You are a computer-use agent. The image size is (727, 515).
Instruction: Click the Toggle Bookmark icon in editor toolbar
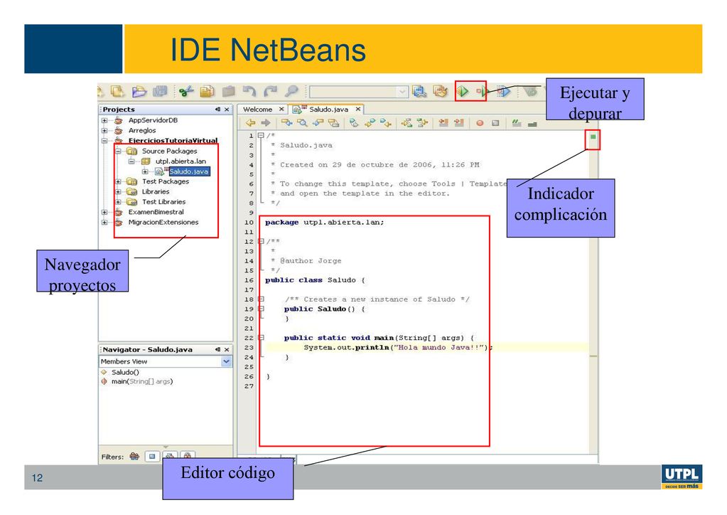(x=354, y=123)
